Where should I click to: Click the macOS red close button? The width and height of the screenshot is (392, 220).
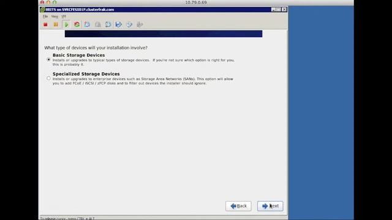(42, 2)
